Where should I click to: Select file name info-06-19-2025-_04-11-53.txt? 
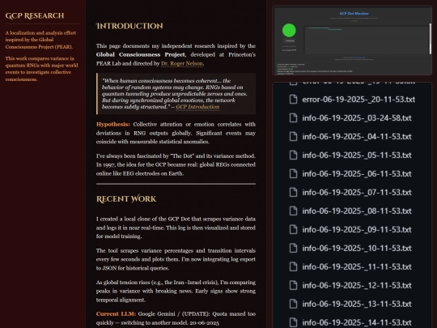click(x=357, y=136)
